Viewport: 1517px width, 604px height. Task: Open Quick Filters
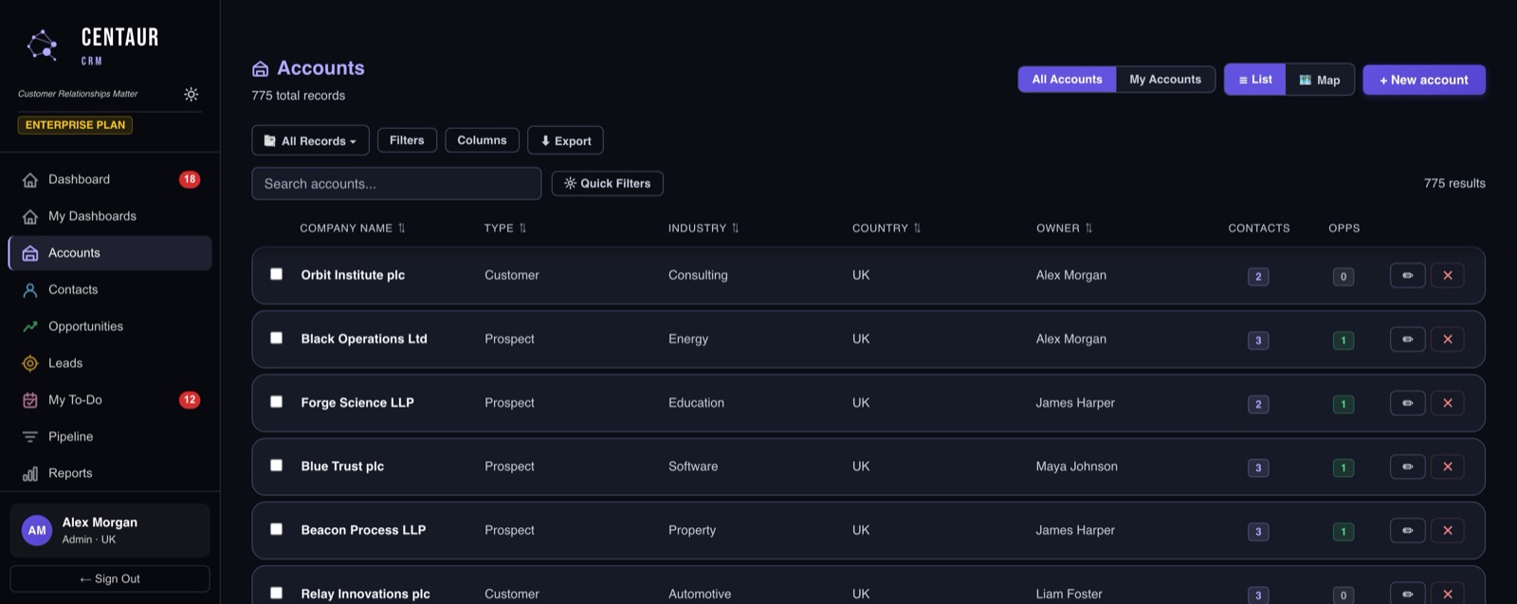click(x=607, y=184)
